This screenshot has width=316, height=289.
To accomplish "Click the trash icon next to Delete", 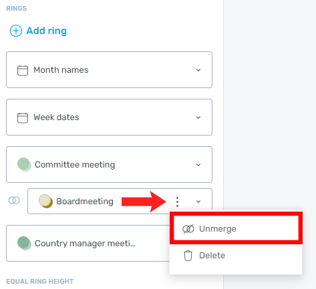I will pos(188,256).
